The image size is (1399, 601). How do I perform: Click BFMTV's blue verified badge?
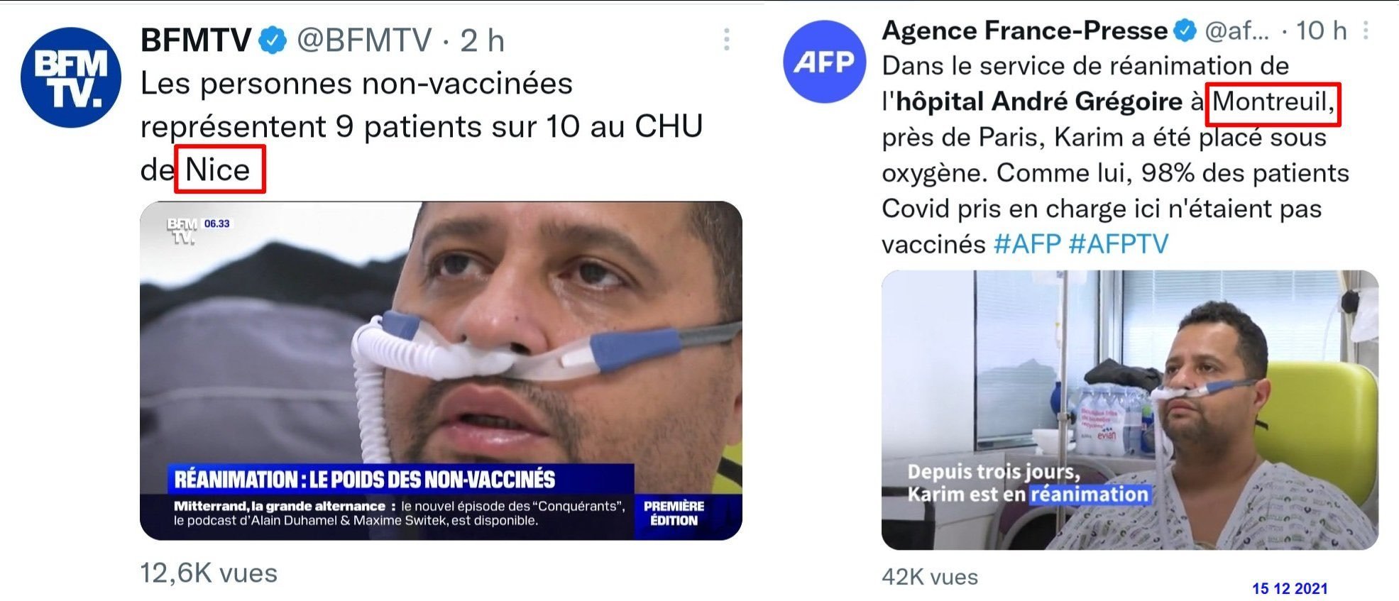tap(272, 40)
